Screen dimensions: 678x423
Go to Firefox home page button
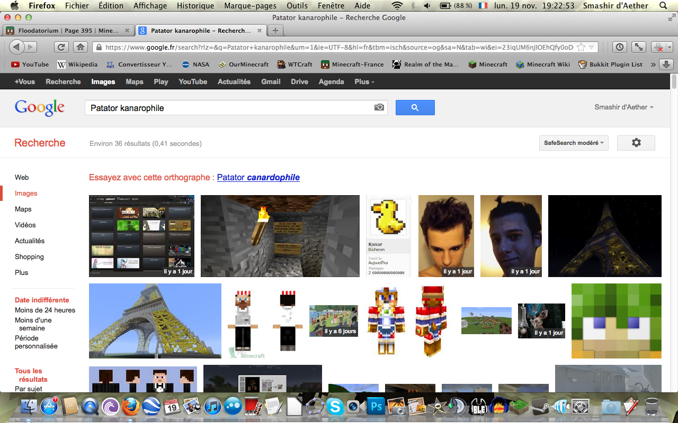[81, 47]
